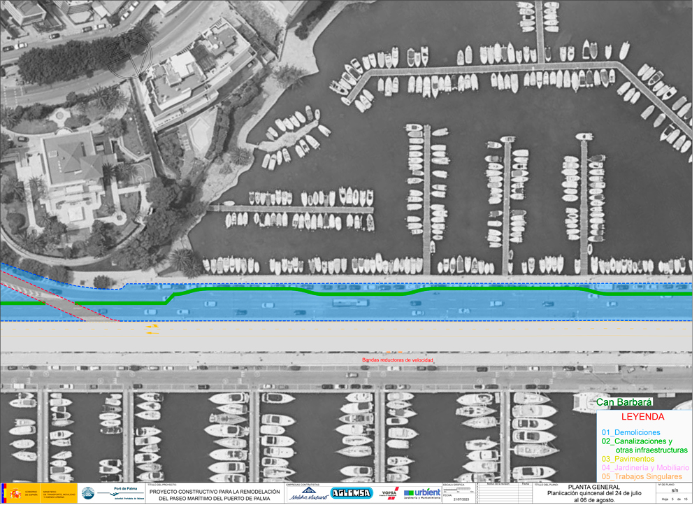This screenshot has width=699, height=505.
Task: Click the yellow lane direction arrows
Action: click(152, 329)
